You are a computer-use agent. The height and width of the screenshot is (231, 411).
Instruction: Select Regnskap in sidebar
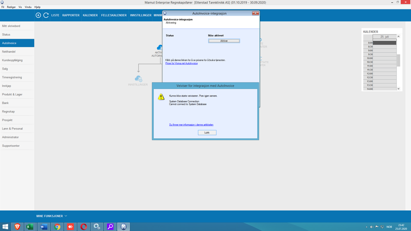[17, 111]
